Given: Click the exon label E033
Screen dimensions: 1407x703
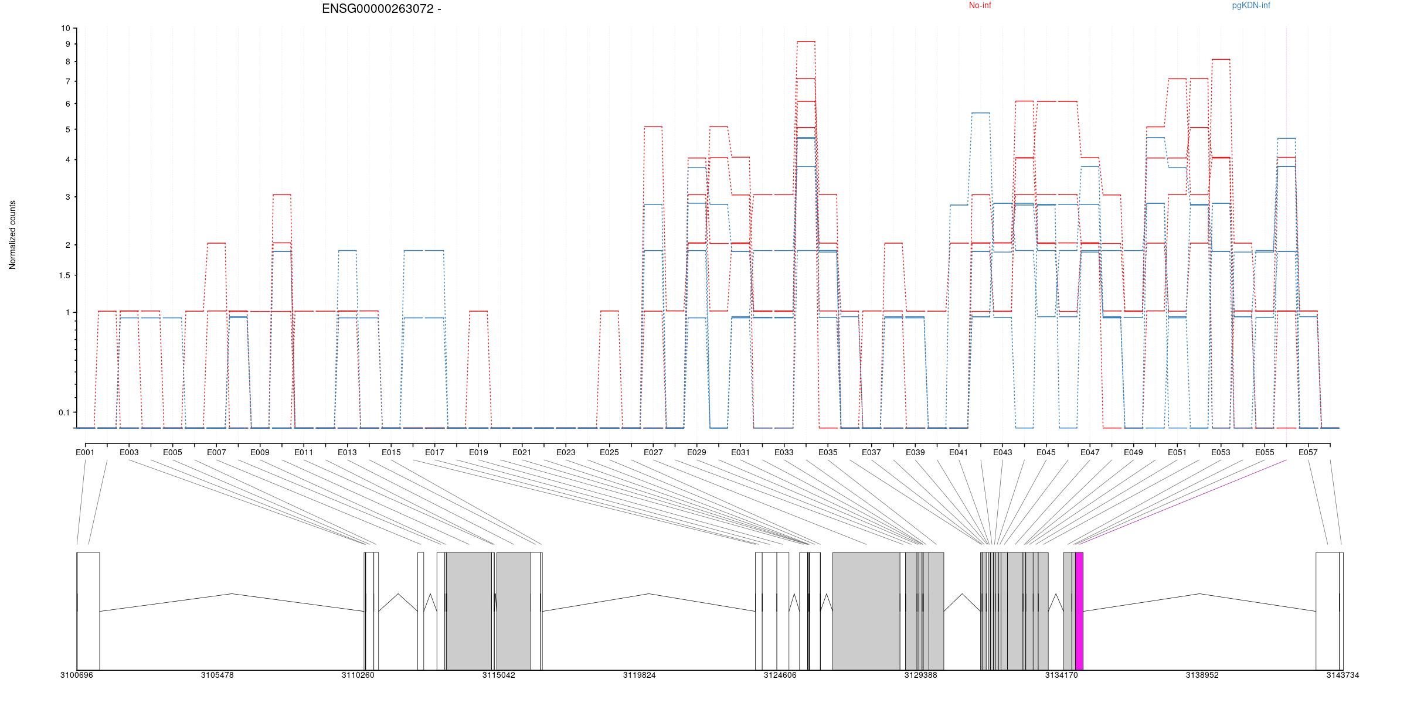Looking at the screenshot, I should coord(784,452).
